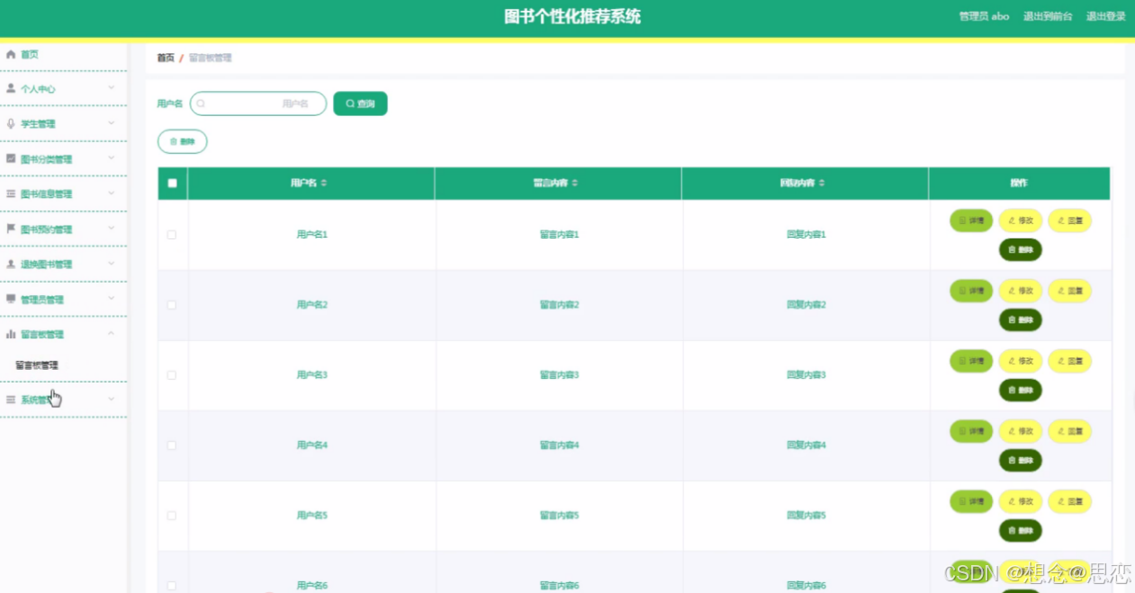Check the checkbox for 用户名2 row
Screen dimensions: 1135x593
(x=172, y=305)
